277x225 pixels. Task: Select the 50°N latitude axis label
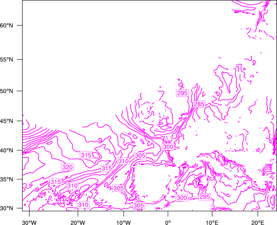pos(7,91)
